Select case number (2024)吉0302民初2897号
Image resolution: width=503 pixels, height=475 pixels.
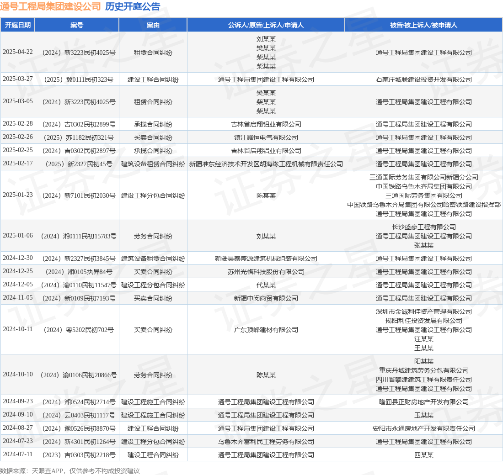point(79,151)
